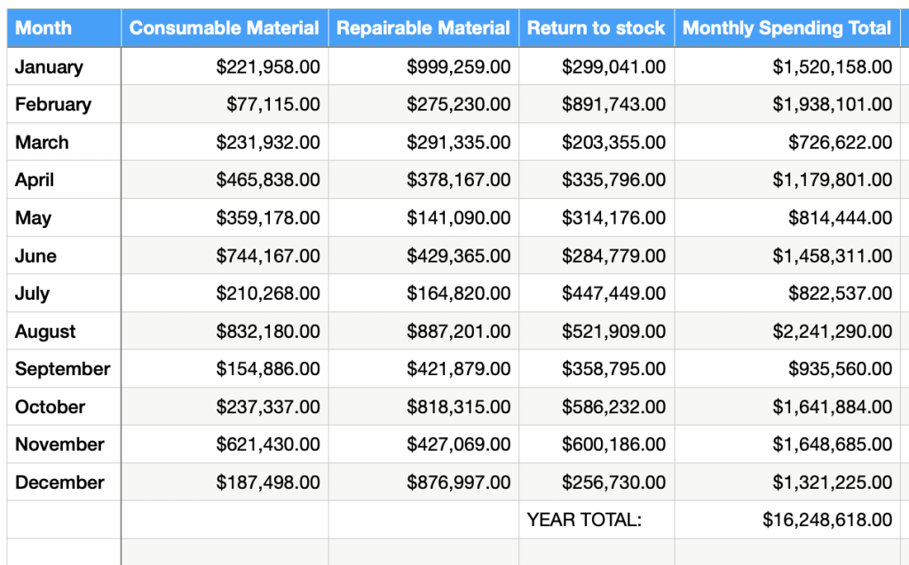Image resolution: width=909 pixels, height=565 pixels.
Task: Select the YEAR TOTAL label cell
Action: pyautogui.click(x=583, y=521)
